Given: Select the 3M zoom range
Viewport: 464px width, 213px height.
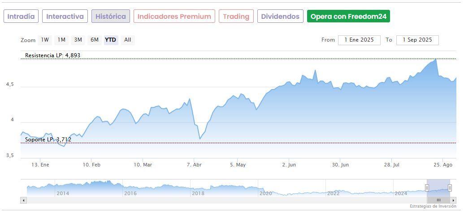Looking at the screenshot, I should tap(78, 40).
